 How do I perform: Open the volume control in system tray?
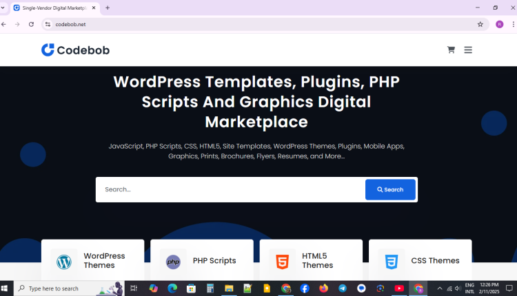tap(458, 288)
